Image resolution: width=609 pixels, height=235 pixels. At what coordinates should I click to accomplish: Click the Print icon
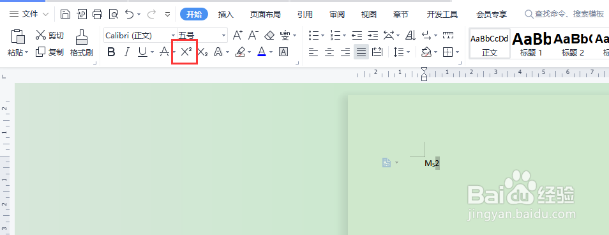point(97,15)
